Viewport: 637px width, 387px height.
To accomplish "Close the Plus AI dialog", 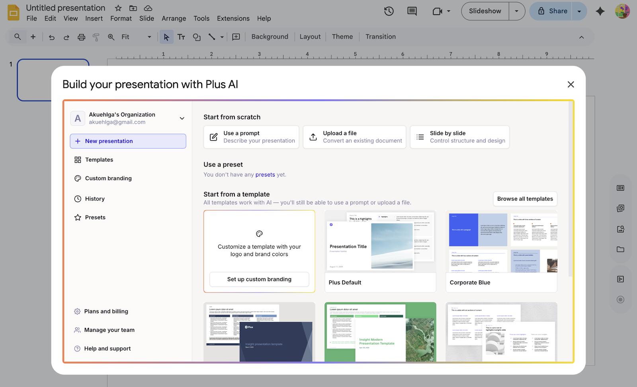I will coord(571,84).
